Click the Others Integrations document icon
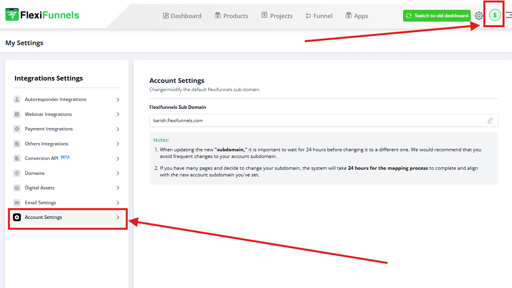Screen dimensions: 512x288 (17, 144)
